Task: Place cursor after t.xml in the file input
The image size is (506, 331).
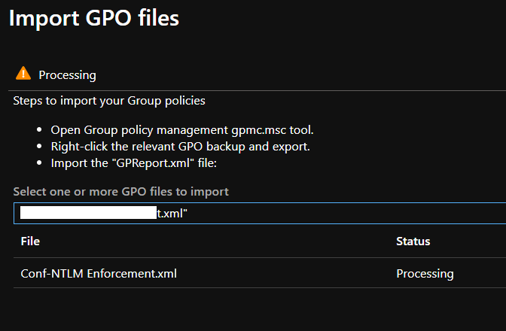Action: 188,213
